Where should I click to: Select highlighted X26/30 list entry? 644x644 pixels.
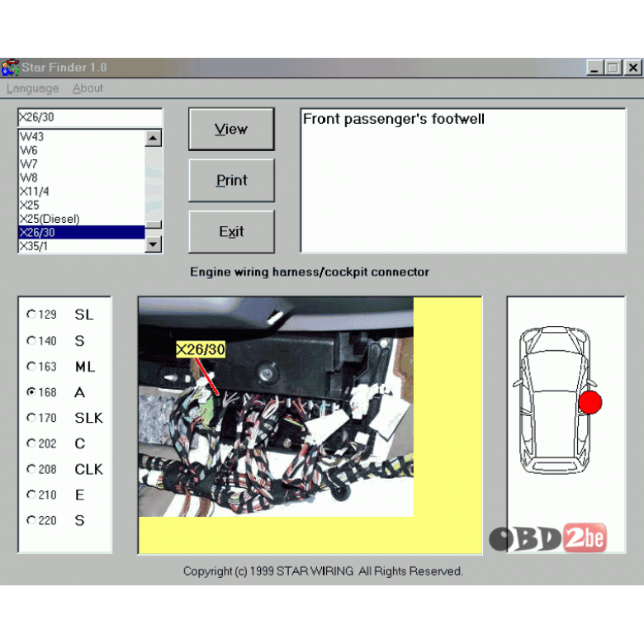[82, 233]
